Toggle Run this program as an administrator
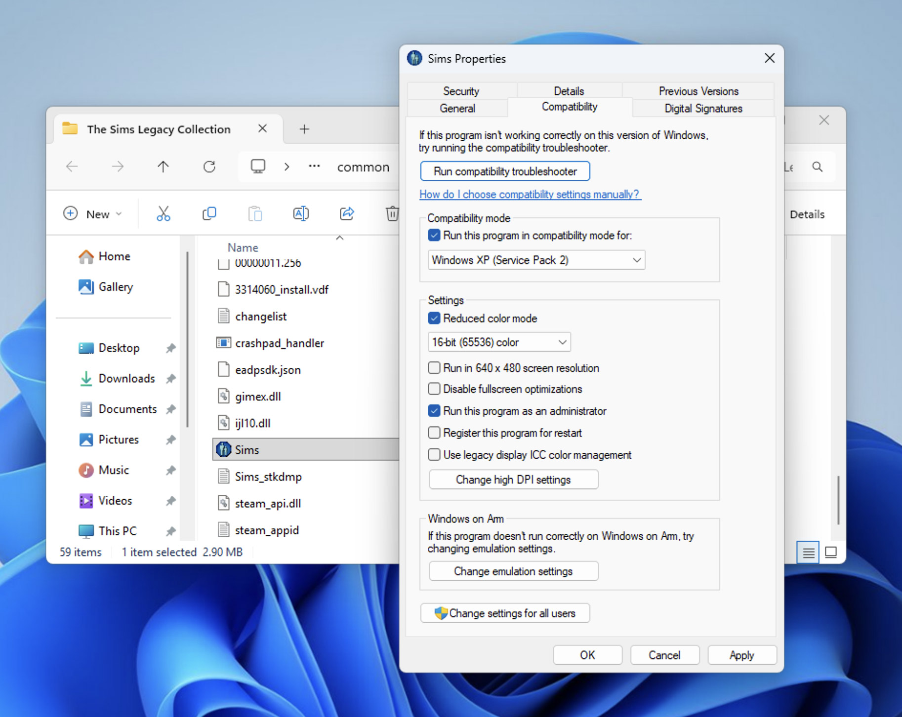The height and width of the screenshot is (717, 902). coord(434,411)
